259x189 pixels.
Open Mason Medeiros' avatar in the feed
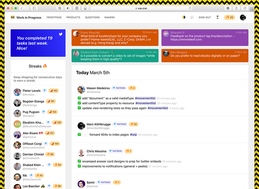click(x=81, y=90)
